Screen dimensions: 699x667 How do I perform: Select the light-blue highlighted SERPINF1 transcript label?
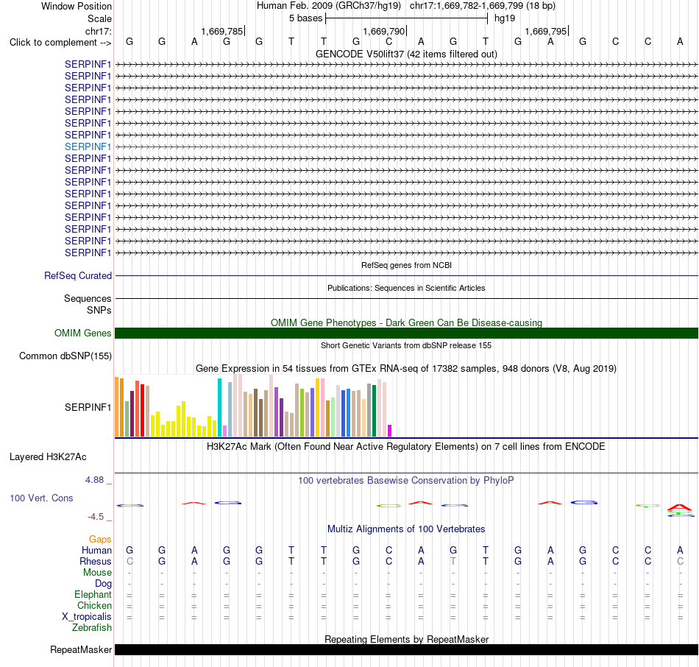(88, 147)
